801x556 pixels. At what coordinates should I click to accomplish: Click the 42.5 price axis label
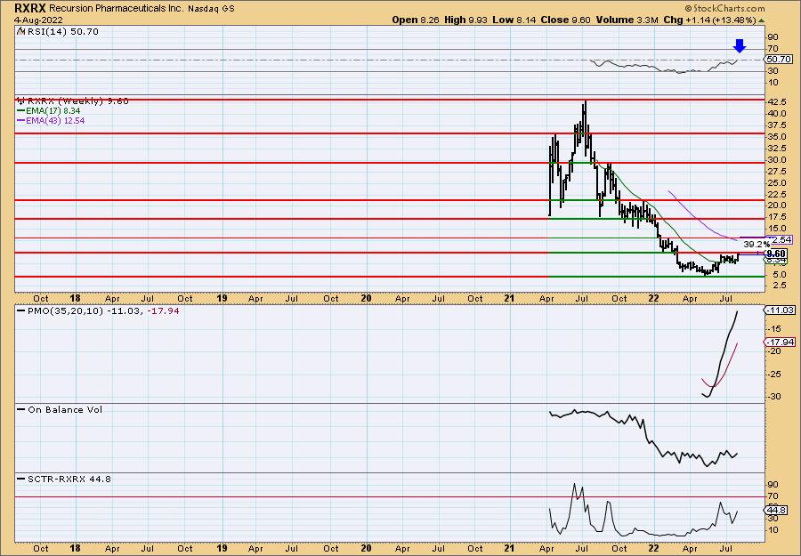click(x=776, y=101)
